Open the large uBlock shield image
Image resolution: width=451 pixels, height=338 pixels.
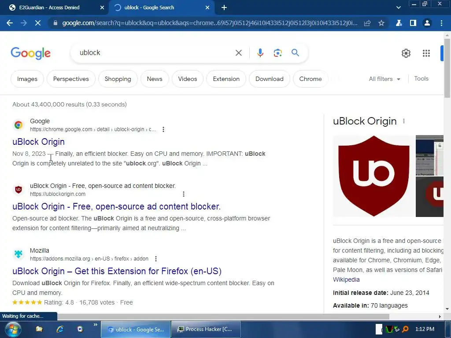(x=373, y=176)
